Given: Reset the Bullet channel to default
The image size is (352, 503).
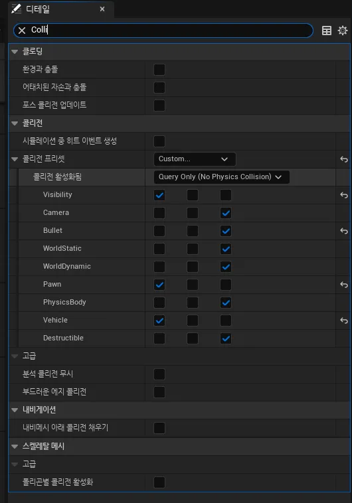Looking at the screenshot, I should pos(344,231).
